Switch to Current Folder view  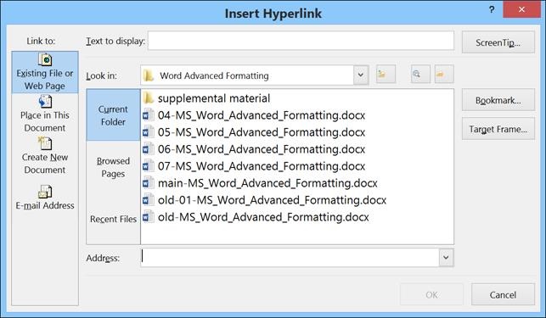tap(113, 114)
